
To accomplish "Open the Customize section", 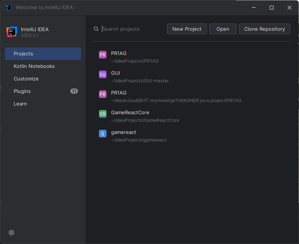I will [26, 79].
